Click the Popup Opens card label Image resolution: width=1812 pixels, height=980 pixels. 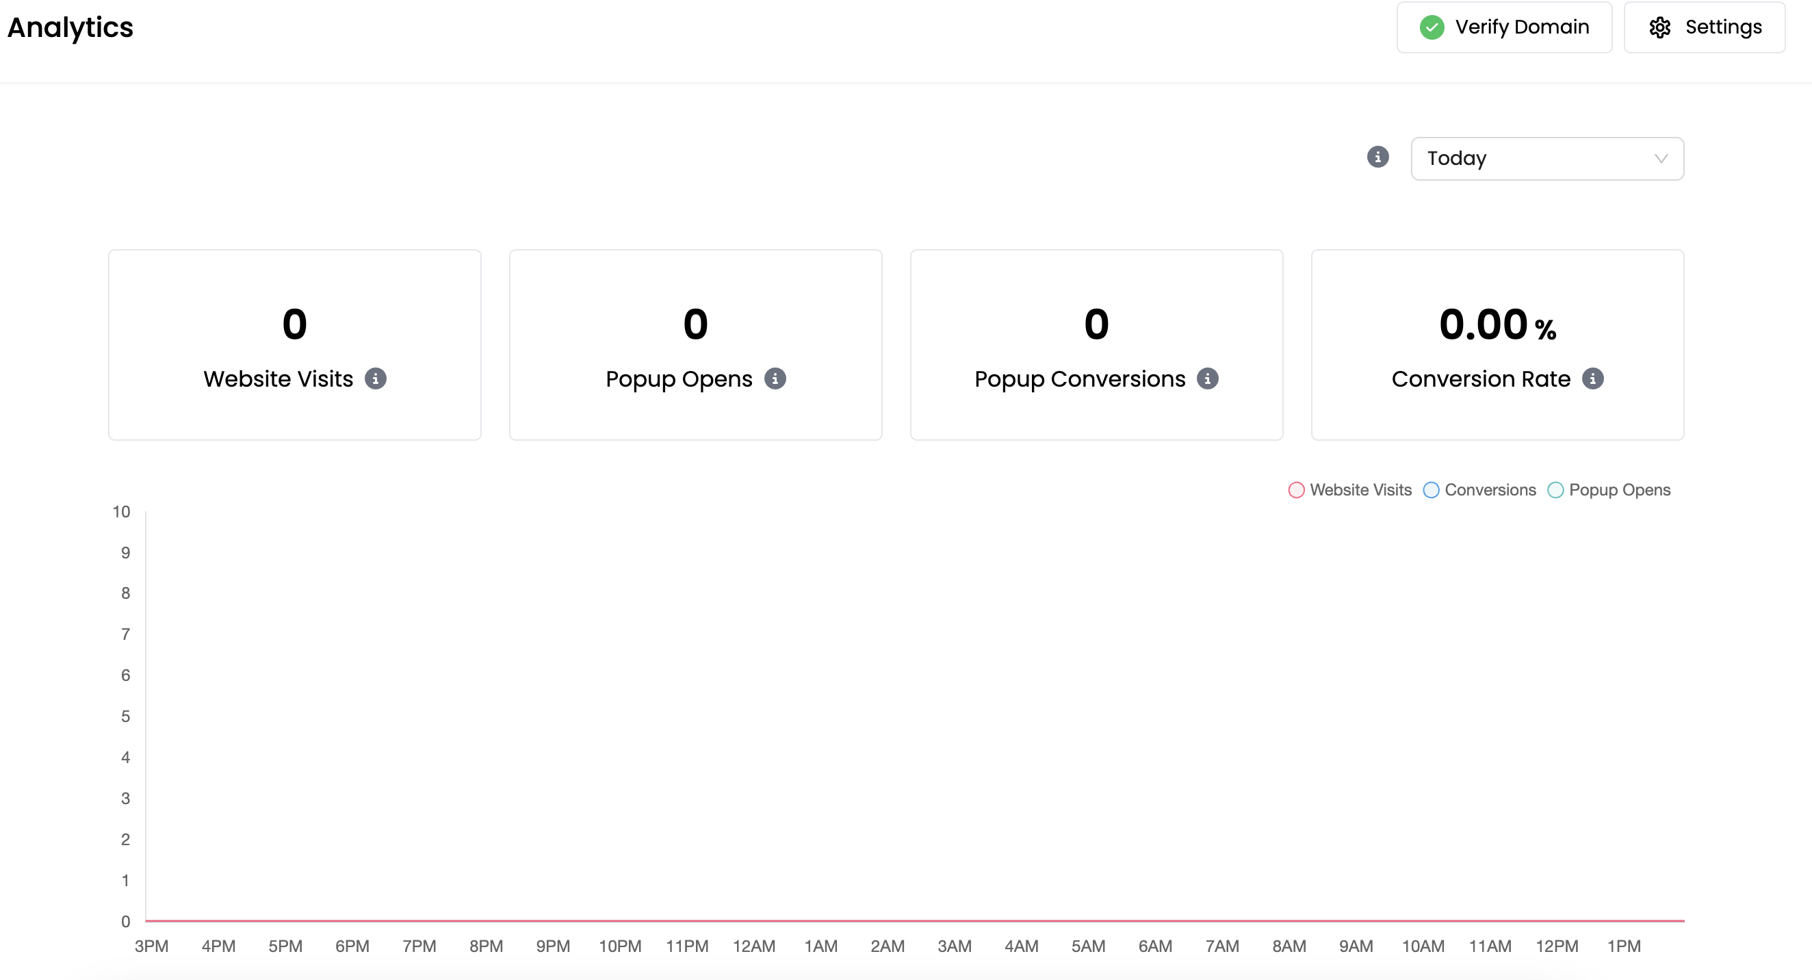click(679, 379)
